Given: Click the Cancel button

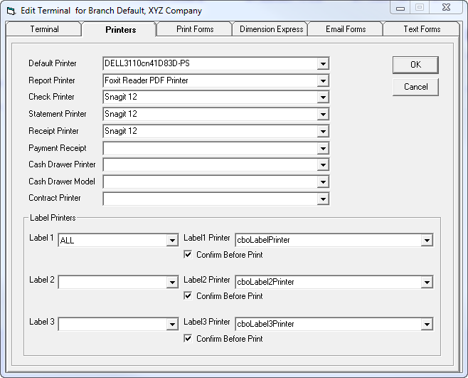Looking at the screenshot, I should click(415, 87).
